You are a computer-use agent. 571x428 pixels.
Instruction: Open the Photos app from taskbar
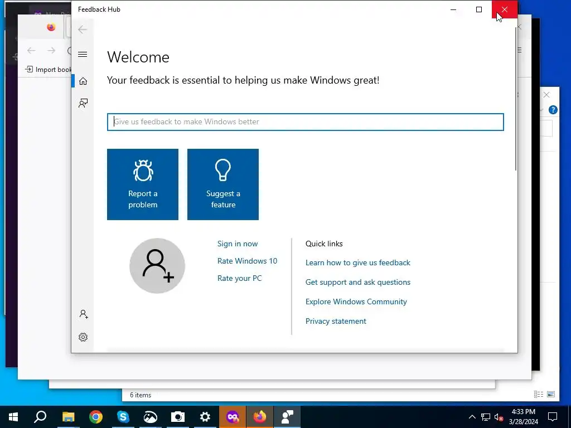tap(151, 417)
